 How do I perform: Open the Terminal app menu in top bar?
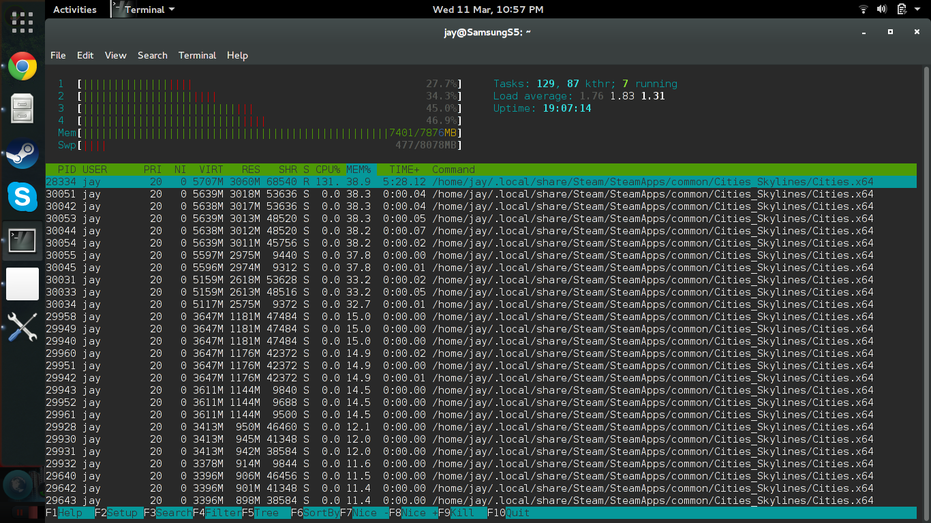tap(143, 10)
